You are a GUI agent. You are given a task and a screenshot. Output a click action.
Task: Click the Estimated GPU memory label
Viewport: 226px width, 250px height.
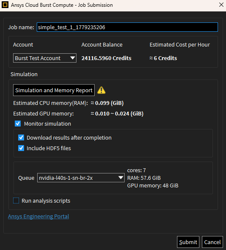point(44,114)
